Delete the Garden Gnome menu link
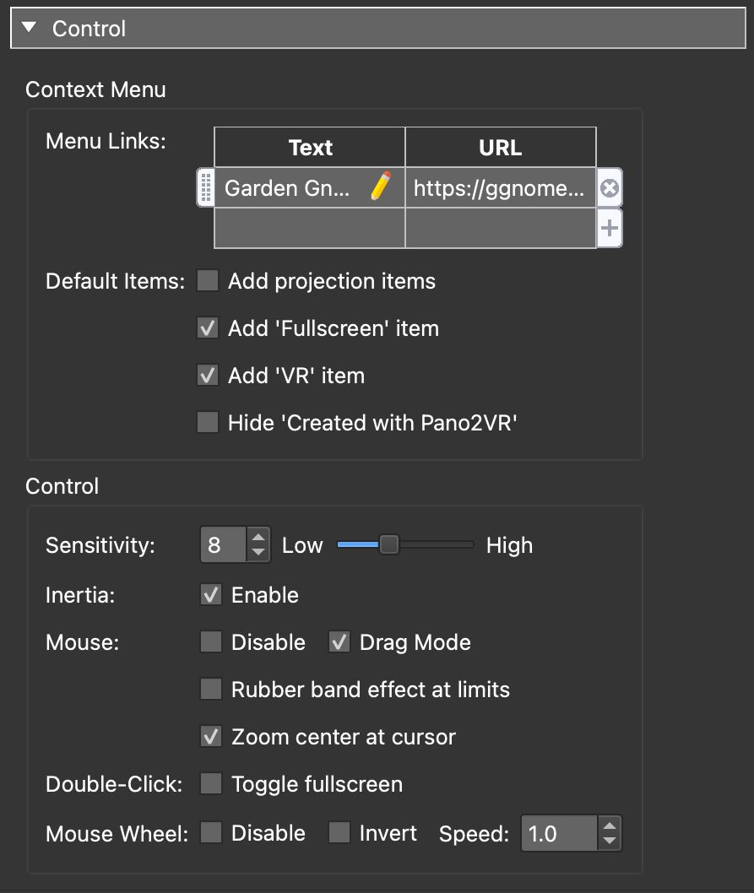This screenshot has width=754, height=893. (x=610, y=187)
